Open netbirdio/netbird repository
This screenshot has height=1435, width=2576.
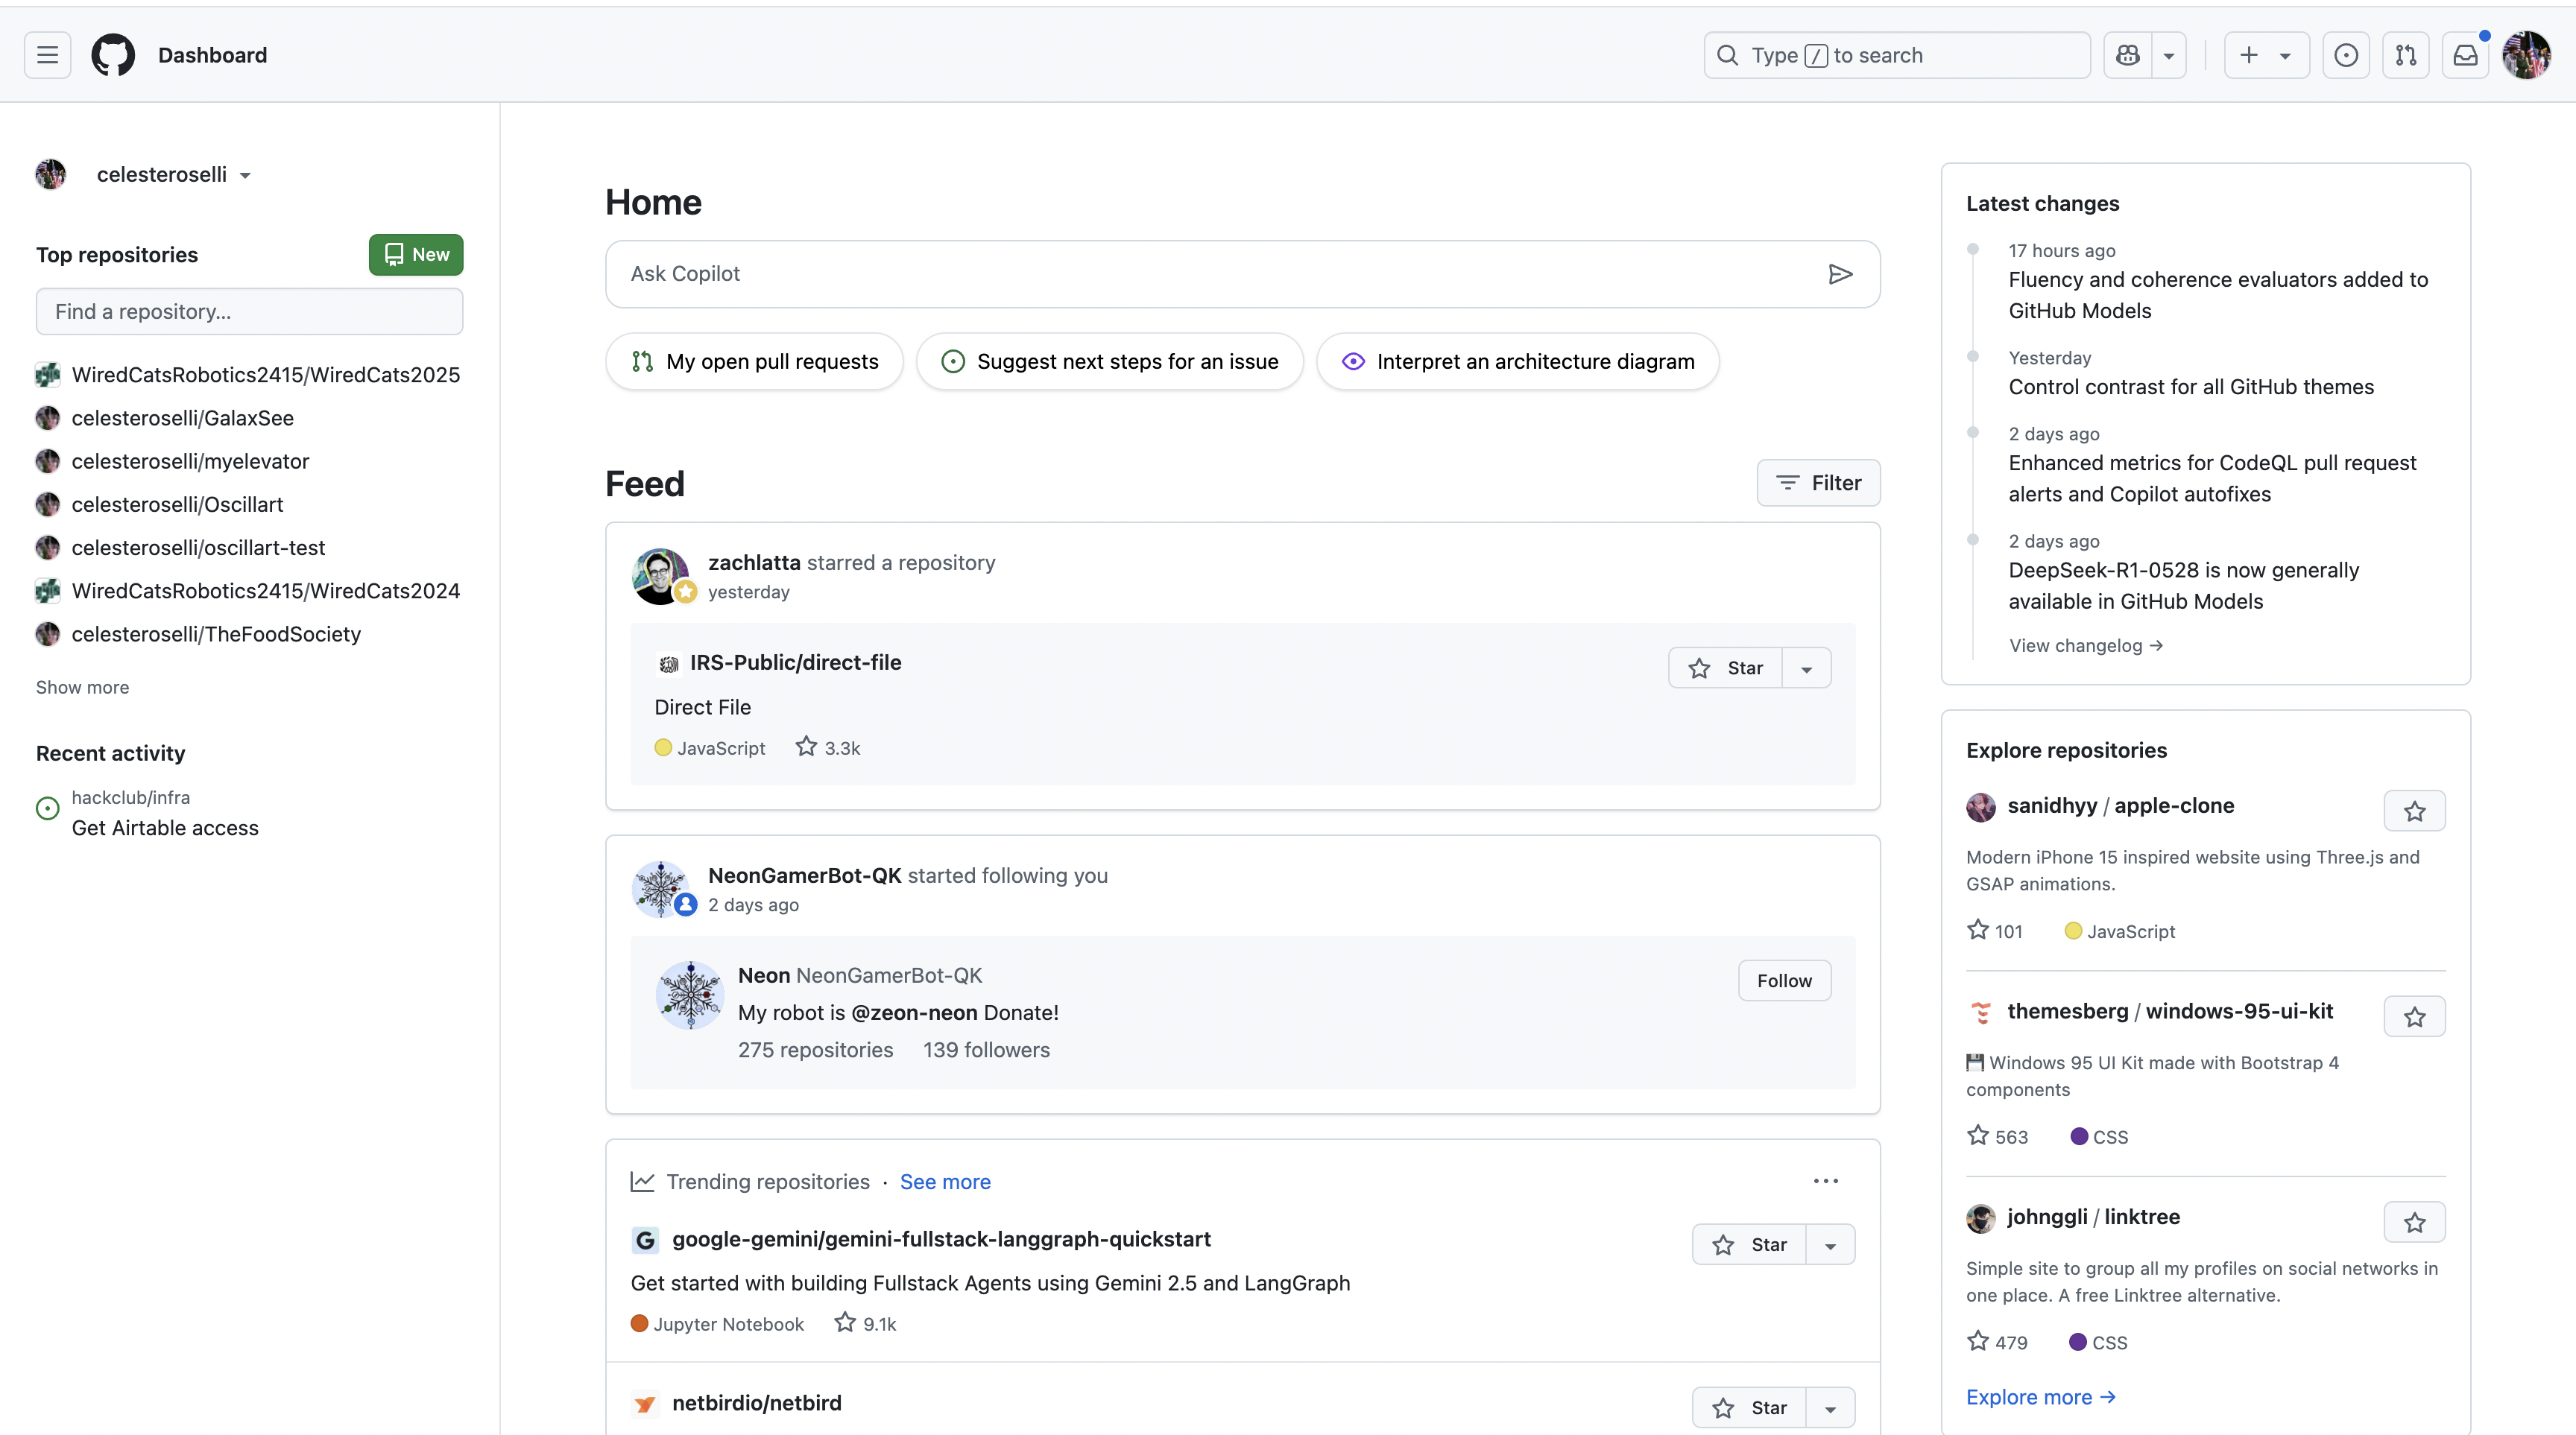click(756, 1403)
